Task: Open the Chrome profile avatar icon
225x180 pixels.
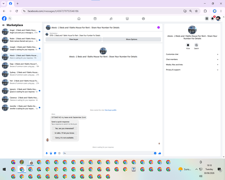Action: pyautogui.click(x=215, y=11)
